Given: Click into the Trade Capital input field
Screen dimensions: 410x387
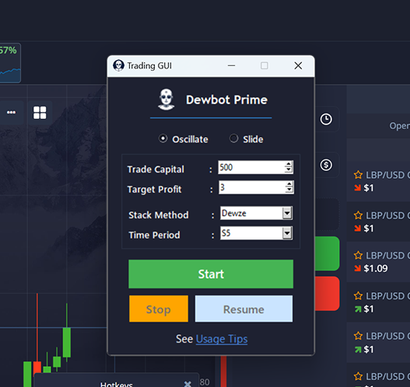Looking at the screenshot, I should [251, 167].
